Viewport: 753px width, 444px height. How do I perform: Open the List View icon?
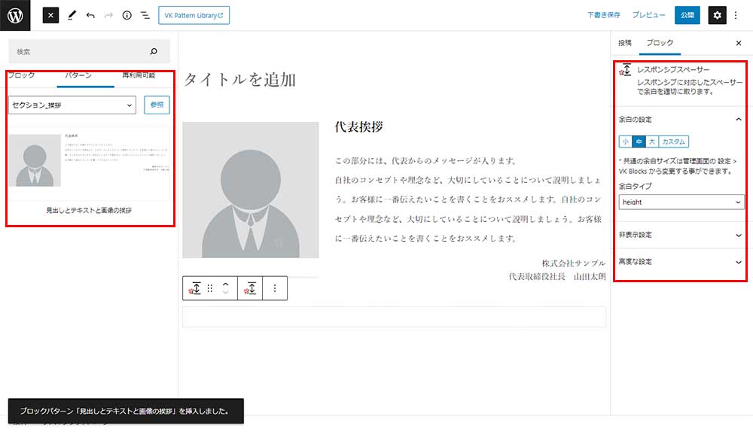(145, 15)
